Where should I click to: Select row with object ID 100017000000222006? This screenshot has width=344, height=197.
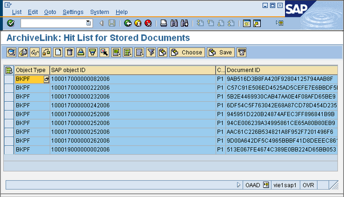click(x=9, y=88)
